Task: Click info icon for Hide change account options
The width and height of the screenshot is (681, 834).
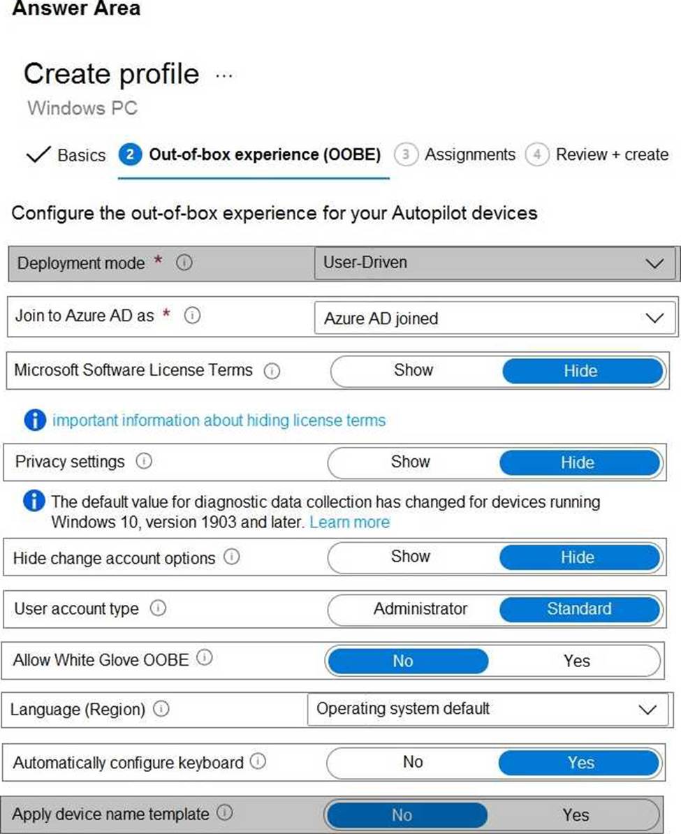Action: pyautogui.click(x=232, y=557)
